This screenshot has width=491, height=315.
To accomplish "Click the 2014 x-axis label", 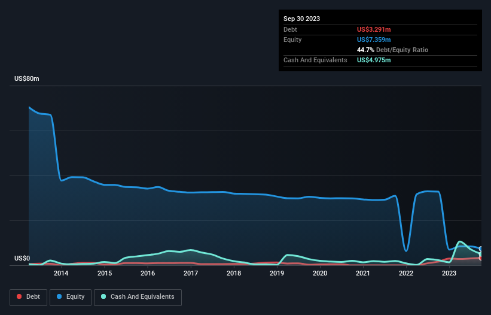I will pos(61,273).
